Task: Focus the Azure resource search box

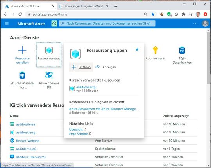Action: tap(107, 23)
